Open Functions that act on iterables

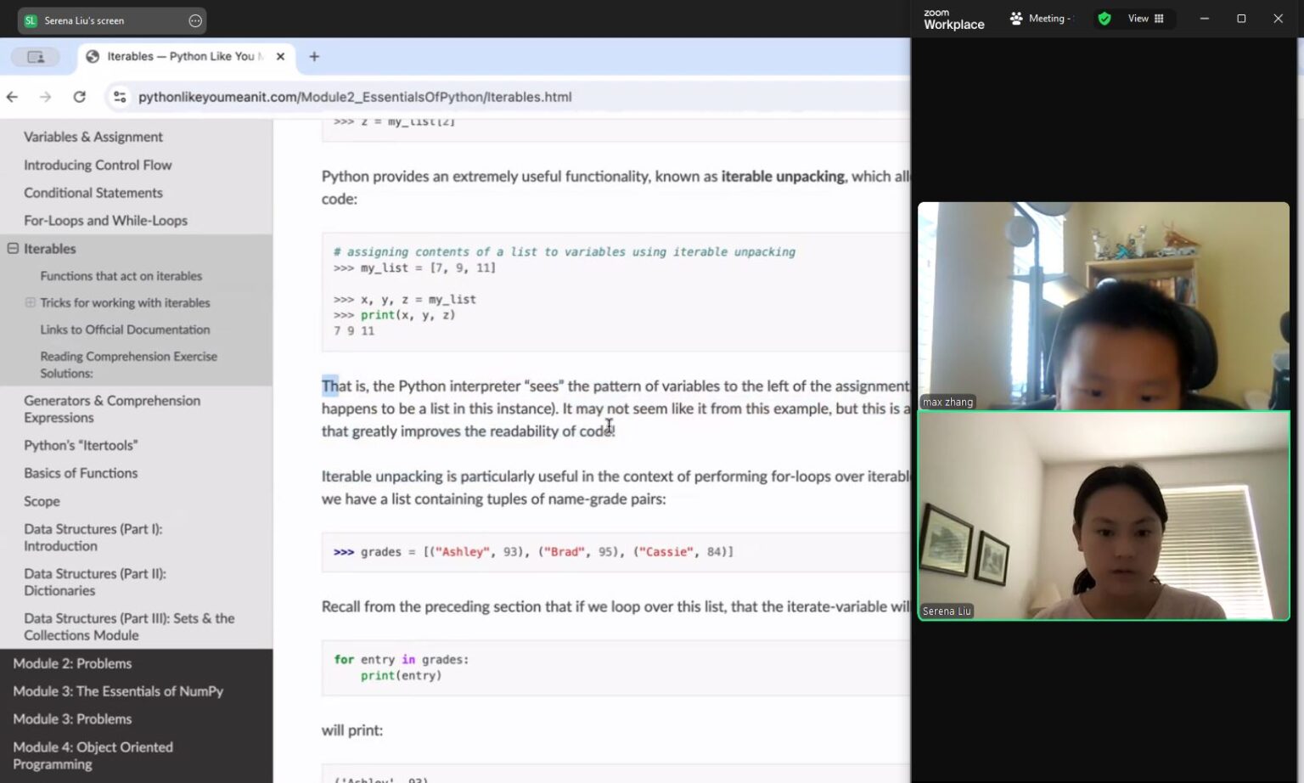tap(121, 276)
